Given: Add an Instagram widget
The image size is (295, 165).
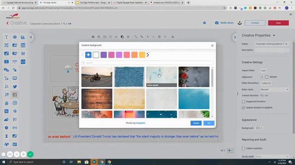Looking at the screenshot, I should pos(15,103).
